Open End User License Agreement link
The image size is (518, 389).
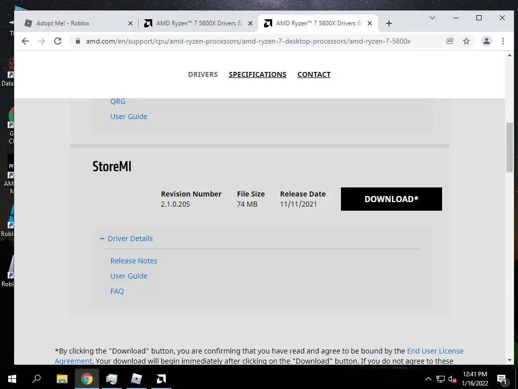pos(435,351)
